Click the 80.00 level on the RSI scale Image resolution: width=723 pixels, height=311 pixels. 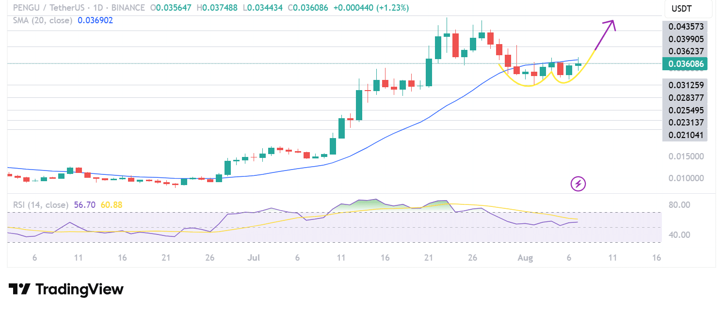pos(680,205)
